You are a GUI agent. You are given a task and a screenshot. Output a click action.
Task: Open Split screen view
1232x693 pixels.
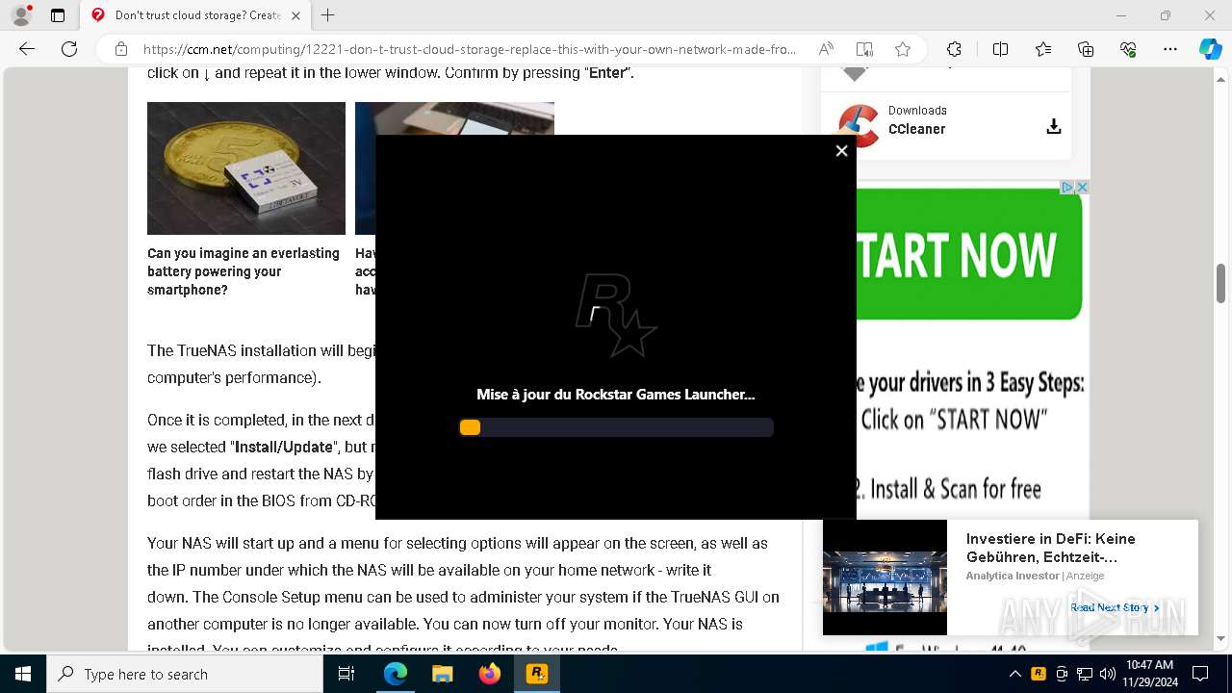(x=1000, y=49)
